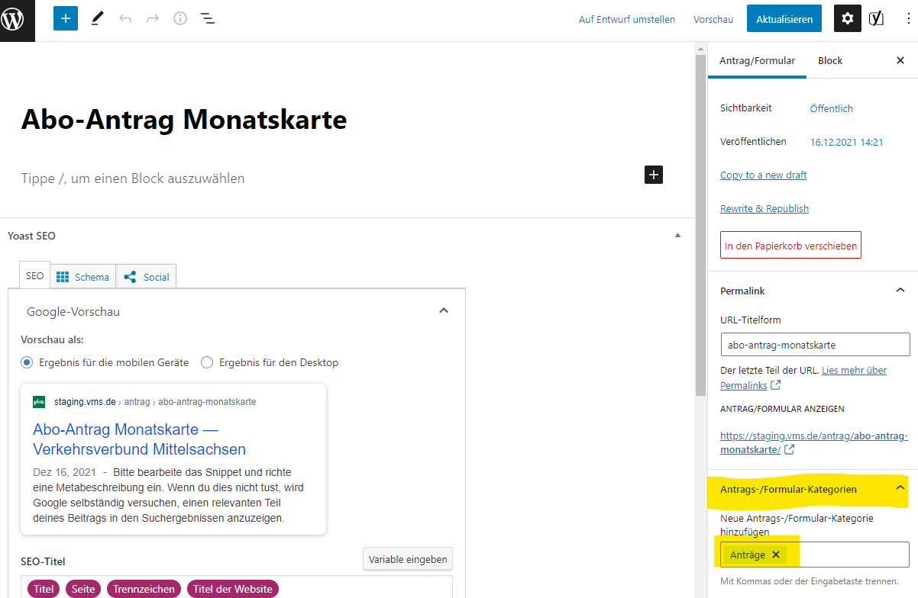918x598 pixels.
Task: Toggle the settings gear sidebar
Action: 847,19
